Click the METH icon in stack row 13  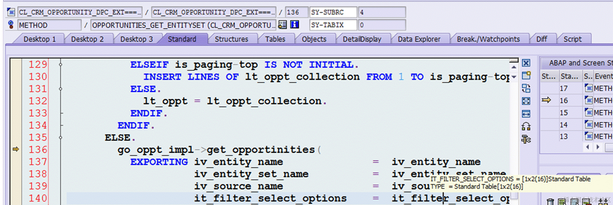tap(588, 136)
